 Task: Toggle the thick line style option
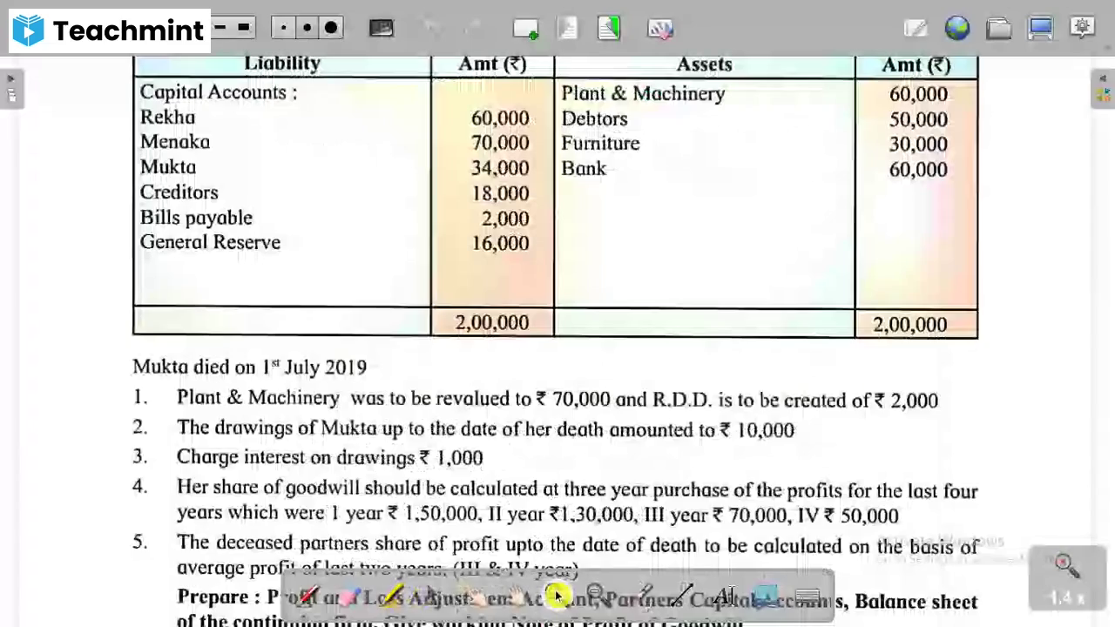242,28
